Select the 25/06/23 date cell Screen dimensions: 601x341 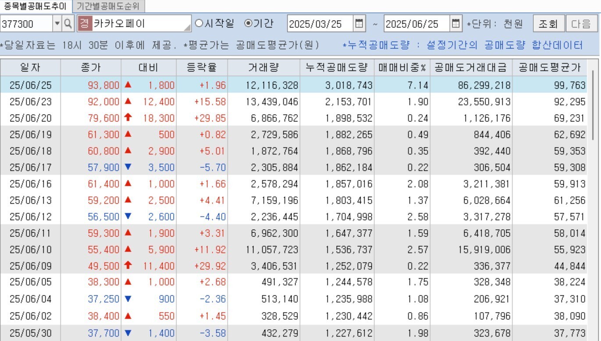pos(31,102)
